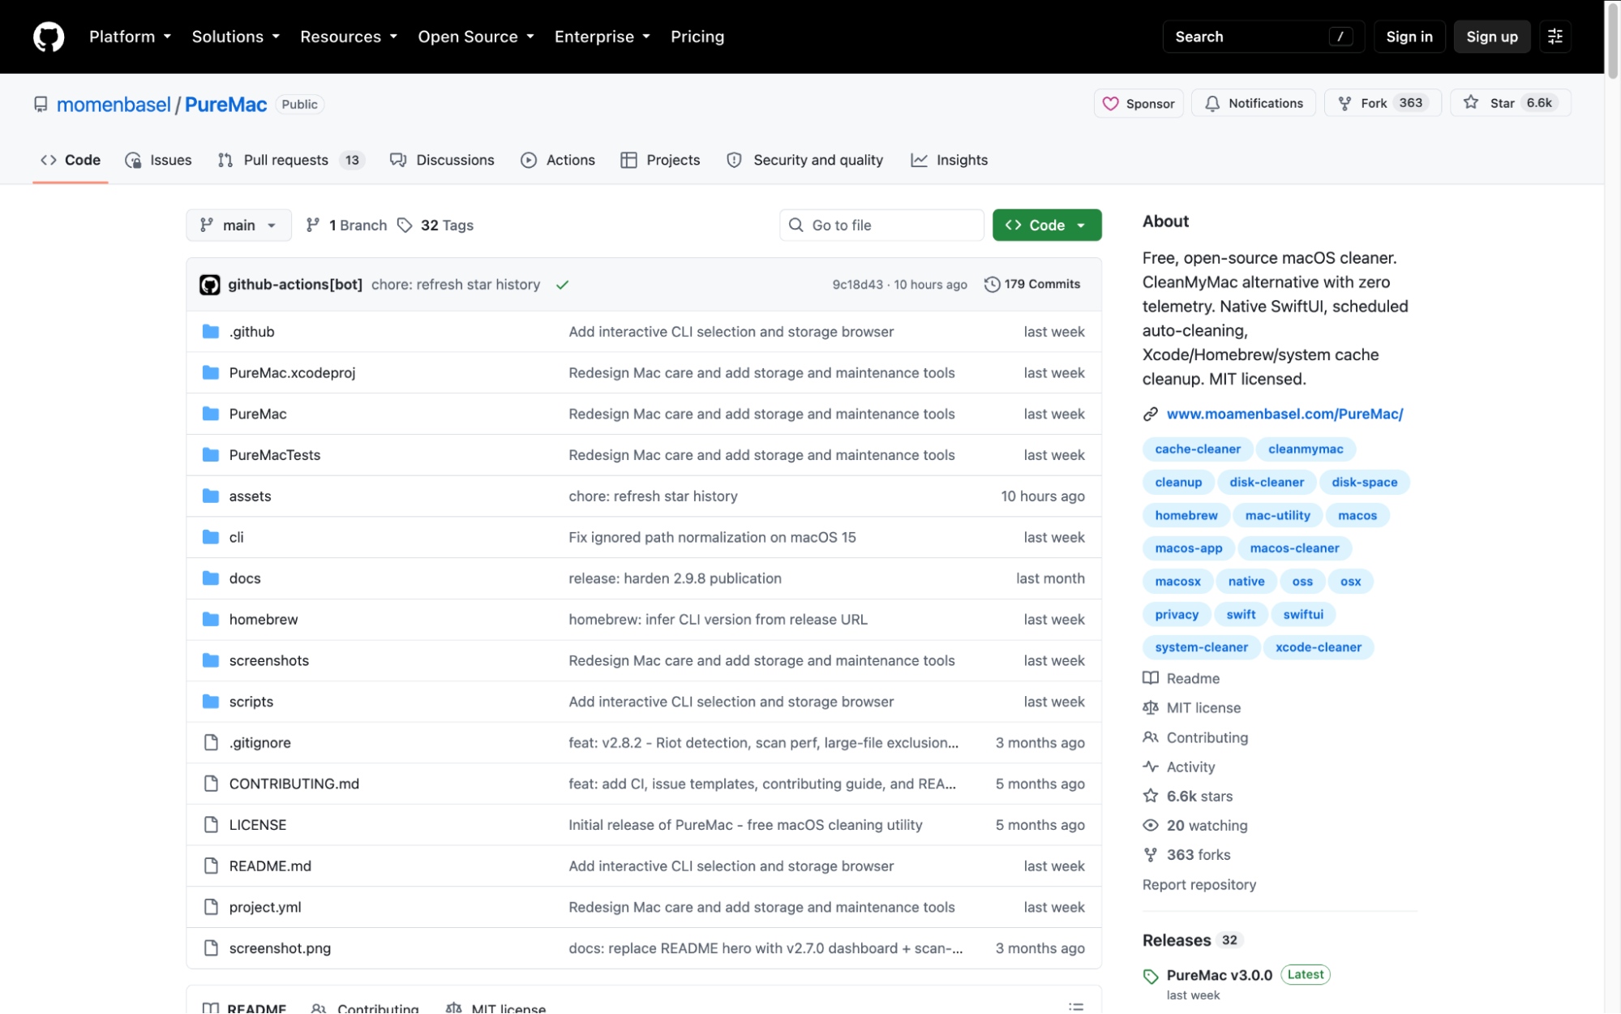The width and height of the screenshot is (1621, 1014).
Task: Click the github-actions[bot] avatar
Action: coord(210,285)
